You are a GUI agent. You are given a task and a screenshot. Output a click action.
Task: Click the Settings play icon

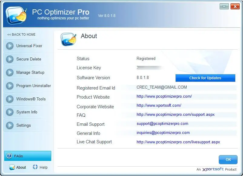tap(10, 125)
